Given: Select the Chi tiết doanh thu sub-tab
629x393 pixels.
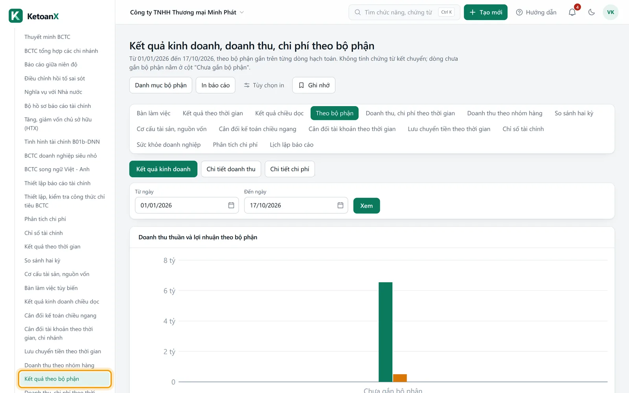Looking at the screenshot, I should tap(231, 169).
